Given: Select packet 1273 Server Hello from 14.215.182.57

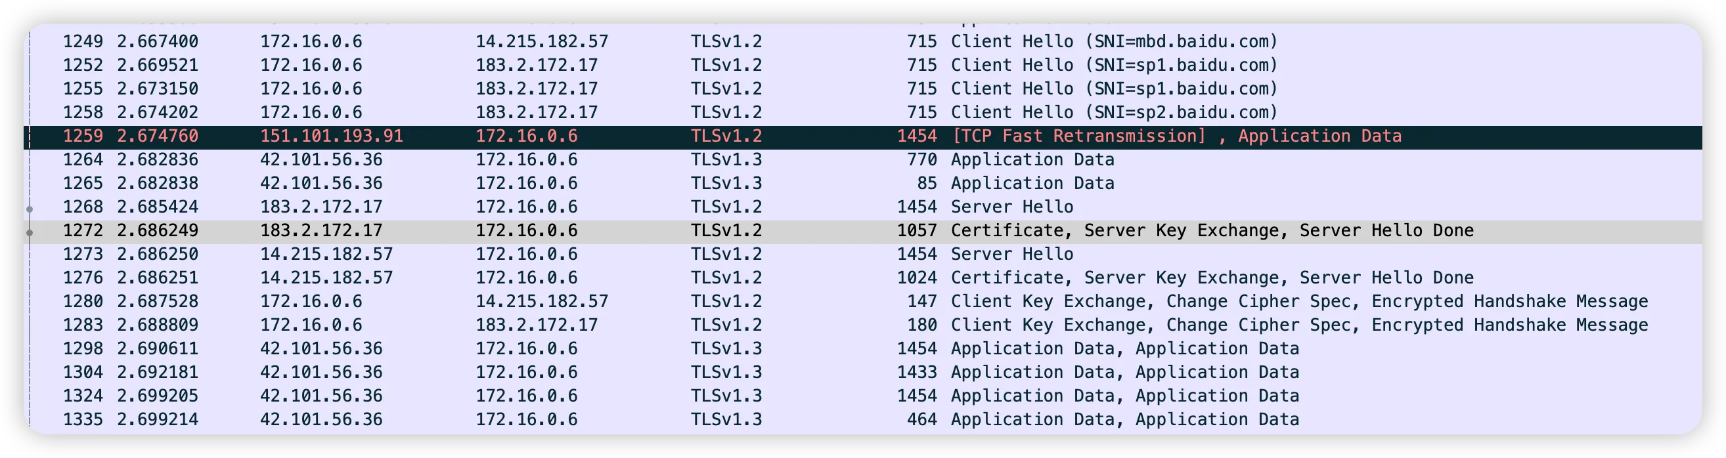Looking at the screenshot, I should [1011, 254].
